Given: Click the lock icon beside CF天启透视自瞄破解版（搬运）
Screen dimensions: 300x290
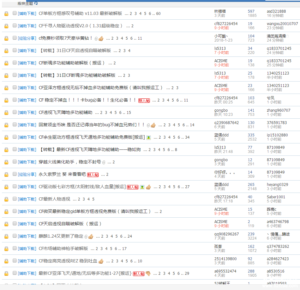Looking at the screenshot, I should [x=6, y=224].
